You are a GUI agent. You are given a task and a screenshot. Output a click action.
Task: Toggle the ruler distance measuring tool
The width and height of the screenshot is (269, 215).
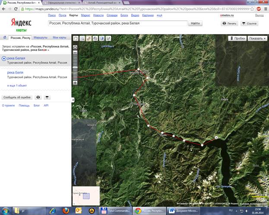coord(89,38)
